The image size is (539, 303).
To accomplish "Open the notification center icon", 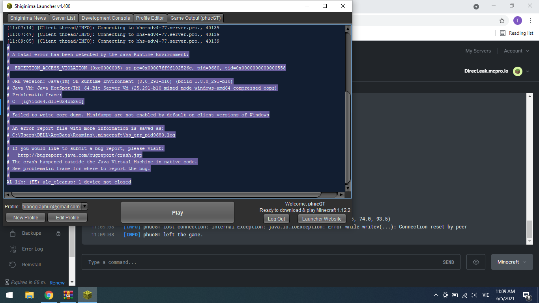I will click(x=526, y=295).
